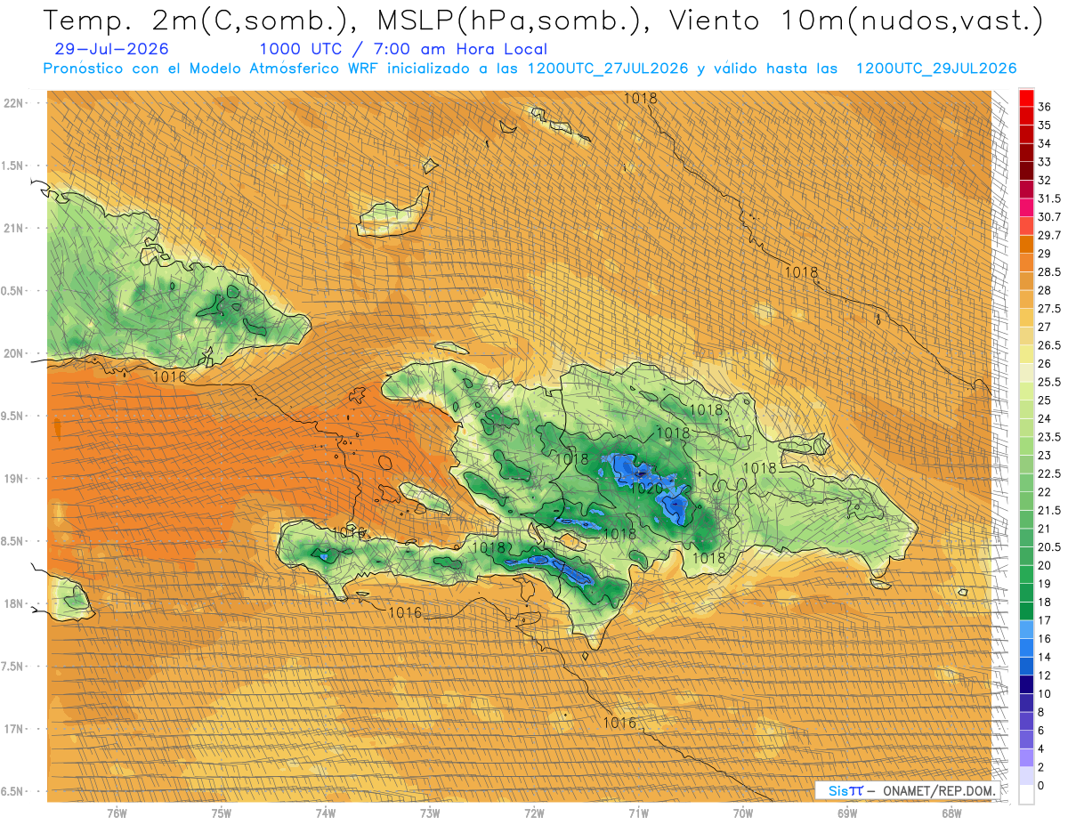Screen dimensions: 1068x825
Task: Click the 18N latitude axis label
Action: [13, 603]
